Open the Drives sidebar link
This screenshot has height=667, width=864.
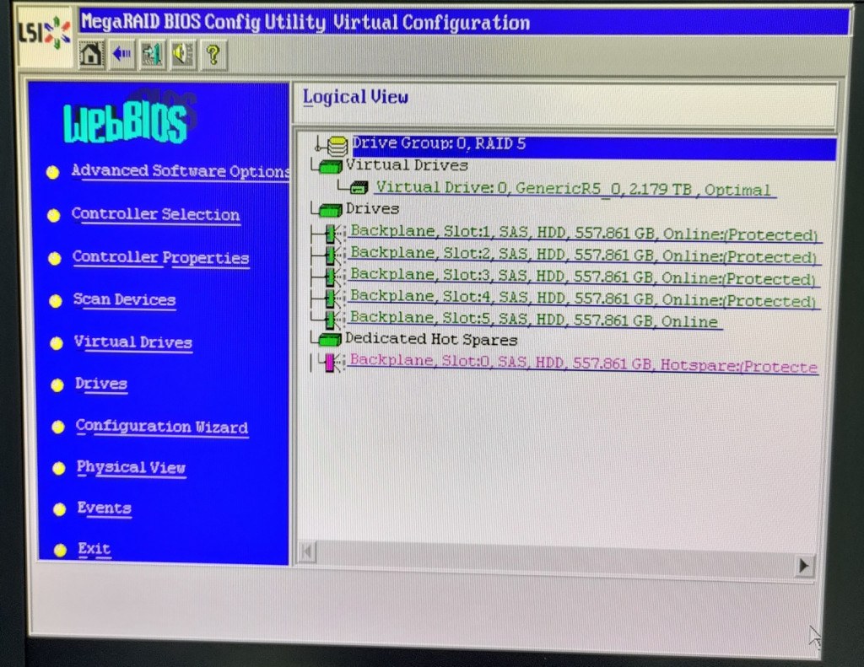[x=101, y=384]
